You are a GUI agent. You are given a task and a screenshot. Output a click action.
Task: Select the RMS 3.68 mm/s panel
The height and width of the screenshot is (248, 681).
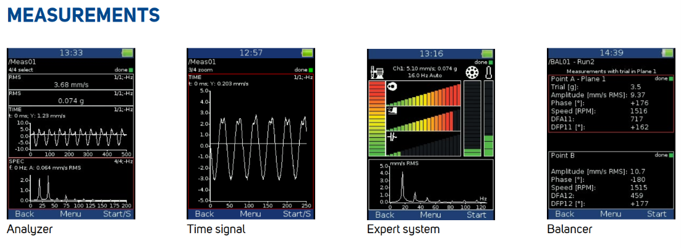coord(71,82)
